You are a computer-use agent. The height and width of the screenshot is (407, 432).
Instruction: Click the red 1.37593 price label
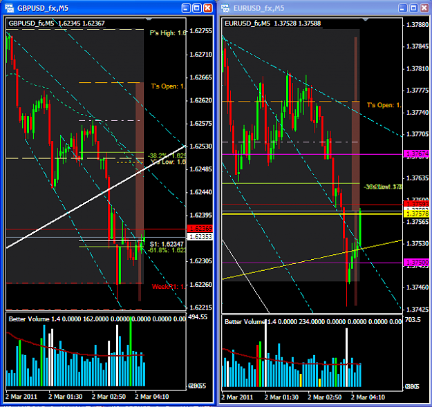tap(416, 204)
